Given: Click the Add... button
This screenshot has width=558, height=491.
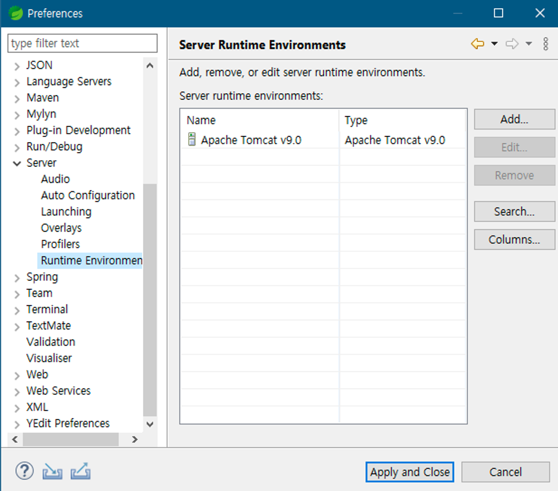Looking at the screenshot, I should pos(514,119).
